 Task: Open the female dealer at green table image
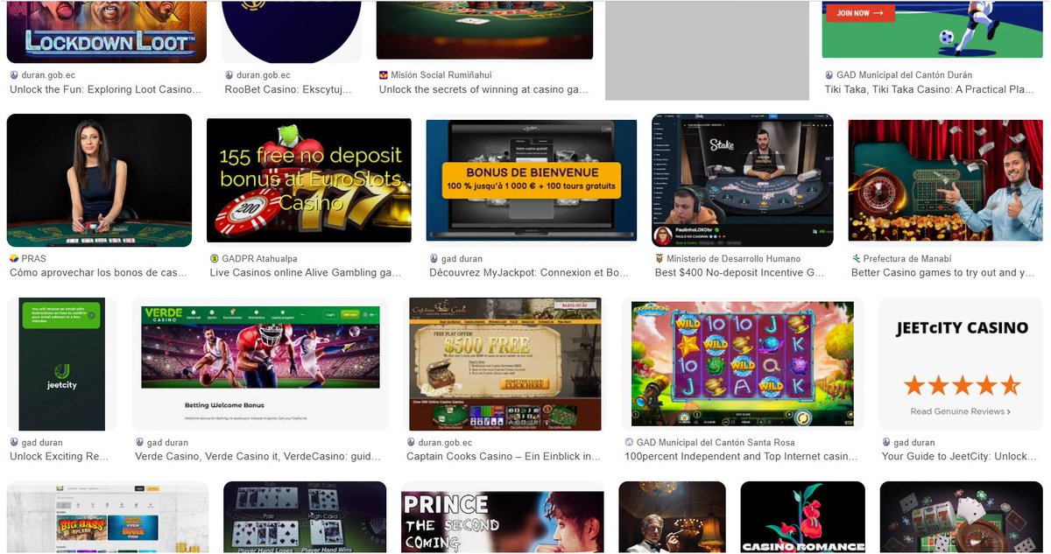tap(99, 180)
